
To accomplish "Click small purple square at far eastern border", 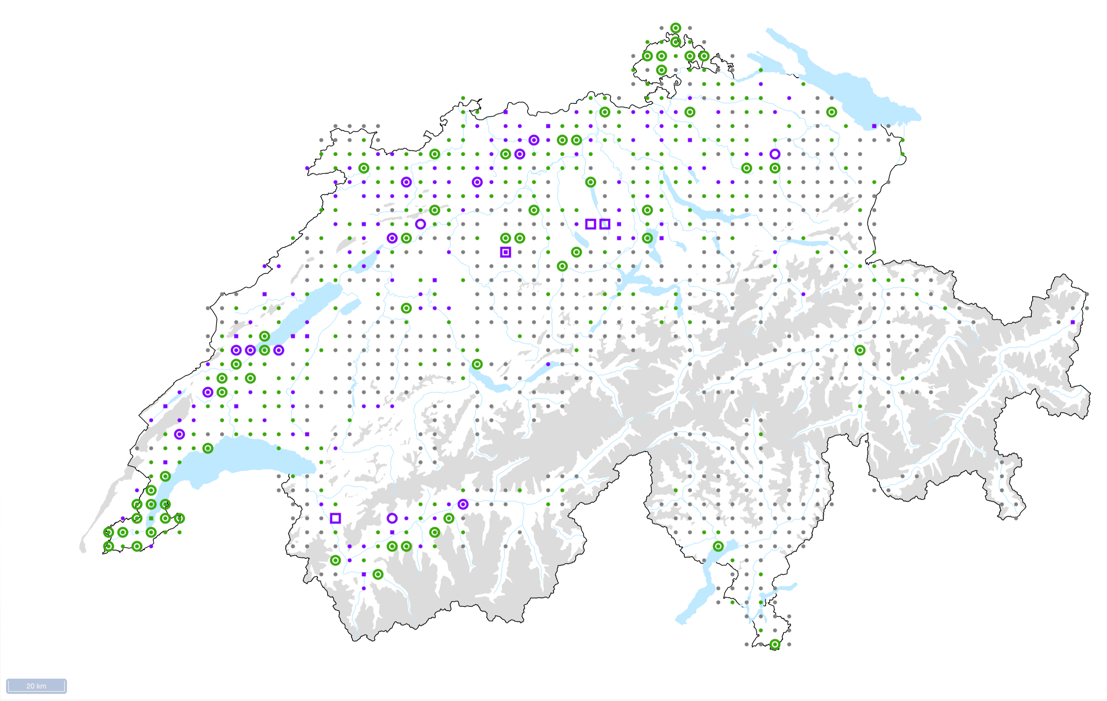I will 1073,322.
